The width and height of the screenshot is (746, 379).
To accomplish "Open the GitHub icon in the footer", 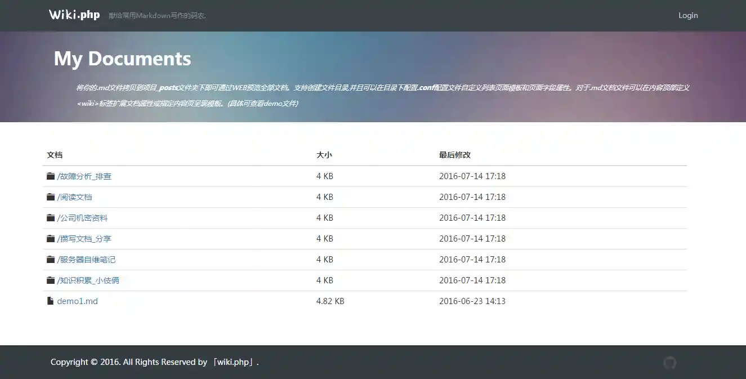I will (669, 363).
